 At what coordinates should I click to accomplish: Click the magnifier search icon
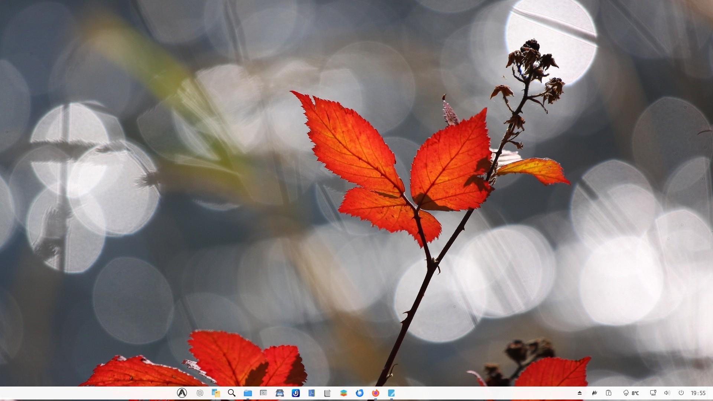pos(231,393)
